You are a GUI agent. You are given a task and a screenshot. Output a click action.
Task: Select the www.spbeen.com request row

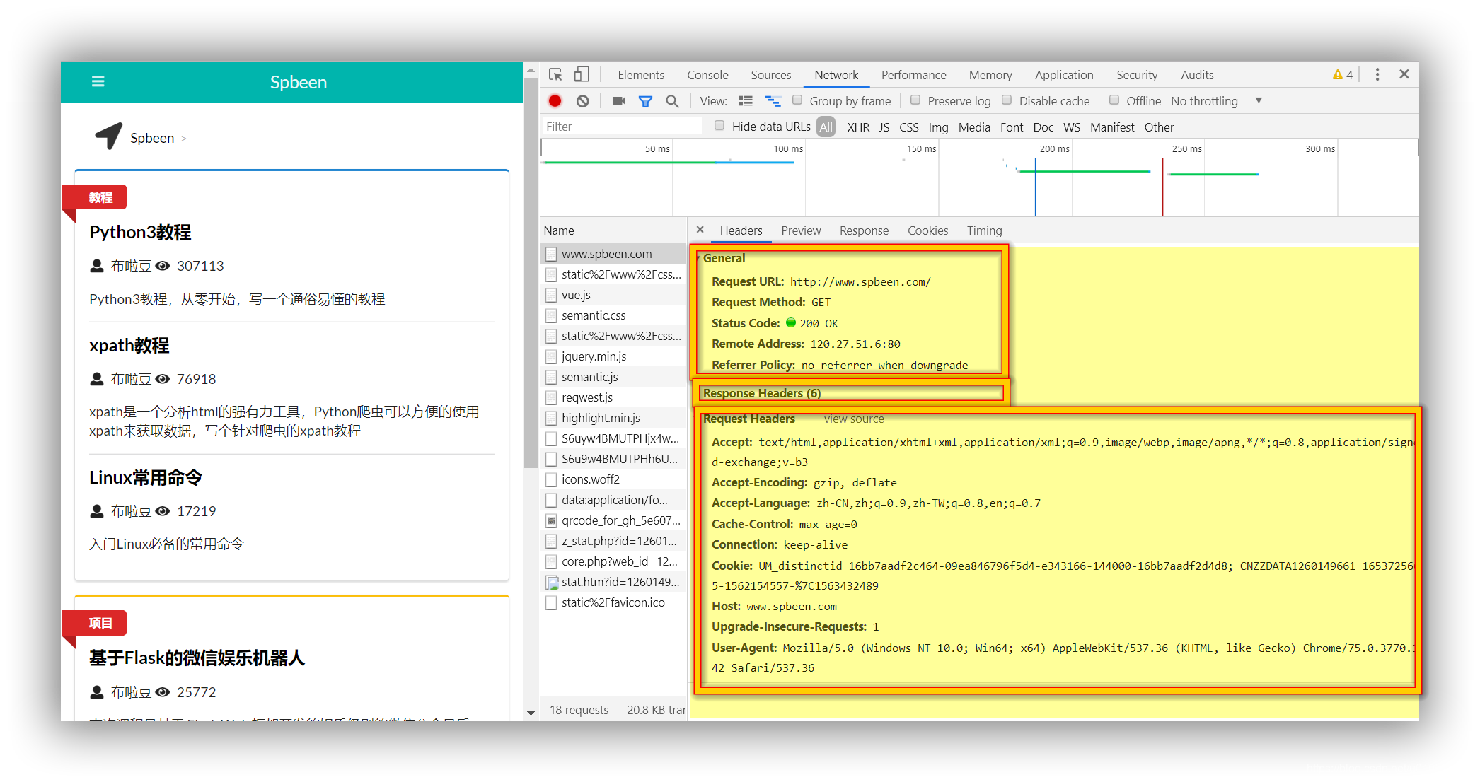613,254
